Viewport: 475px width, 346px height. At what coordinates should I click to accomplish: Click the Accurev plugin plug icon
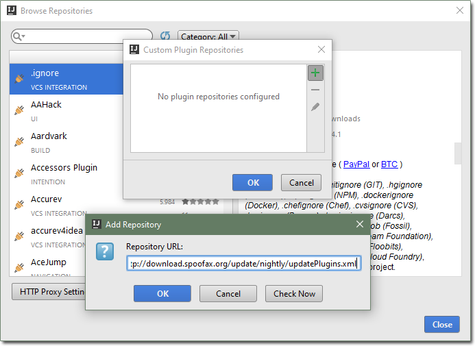19,205
